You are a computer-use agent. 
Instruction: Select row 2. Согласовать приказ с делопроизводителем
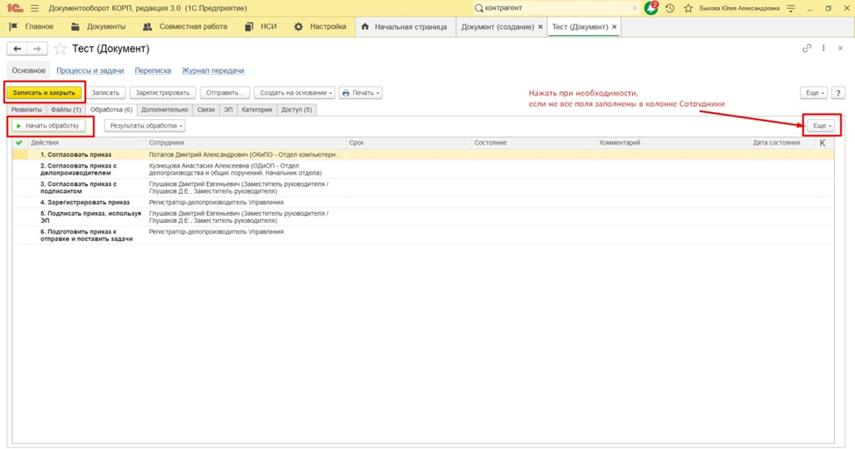point(423,169)
